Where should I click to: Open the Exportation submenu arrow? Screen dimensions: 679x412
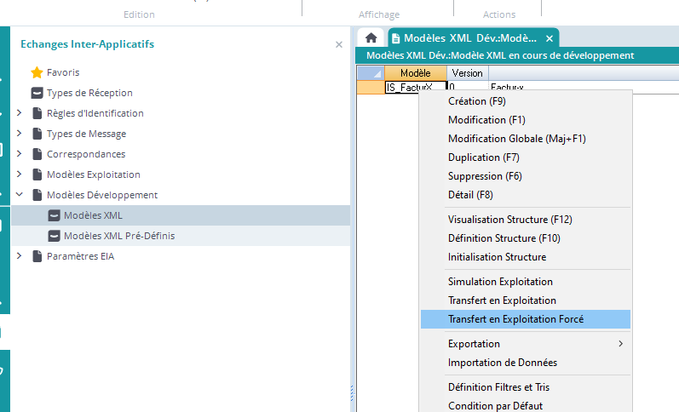[x=620, y=344]
